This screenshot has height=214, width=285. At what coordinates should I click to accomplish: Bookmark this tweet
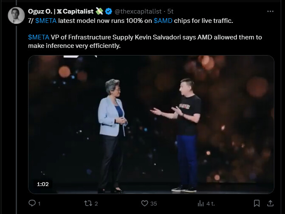(257, 203)
